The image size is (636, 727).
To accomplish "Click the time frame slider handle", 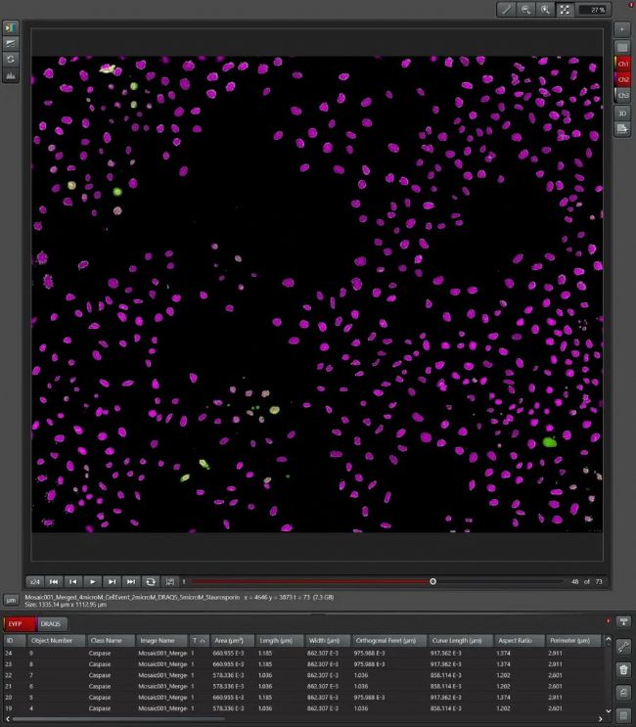I will [432, 581].
